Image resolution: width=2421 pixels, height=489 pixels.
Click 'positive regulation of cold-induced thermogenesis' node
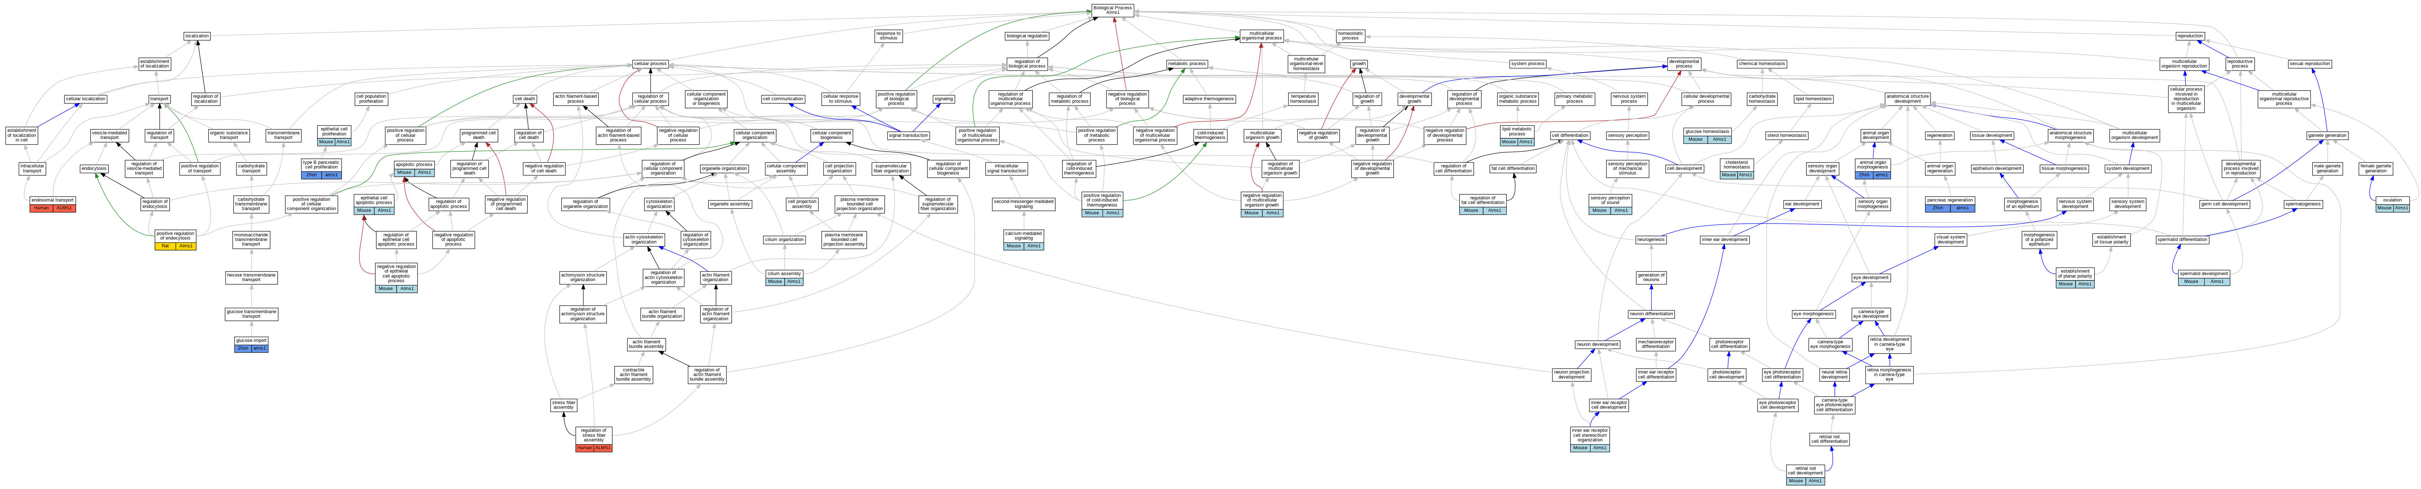[1102, 204]
